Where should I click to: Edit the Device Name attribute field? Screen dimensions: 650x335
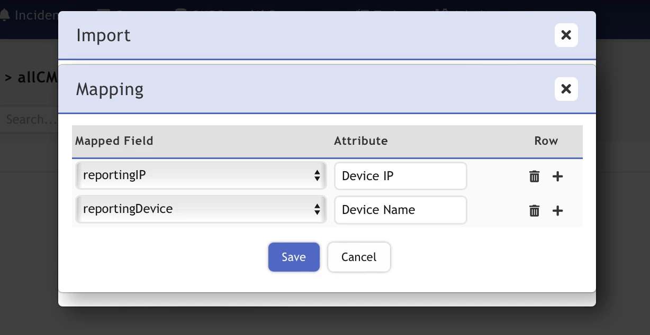tap(400, 210)
